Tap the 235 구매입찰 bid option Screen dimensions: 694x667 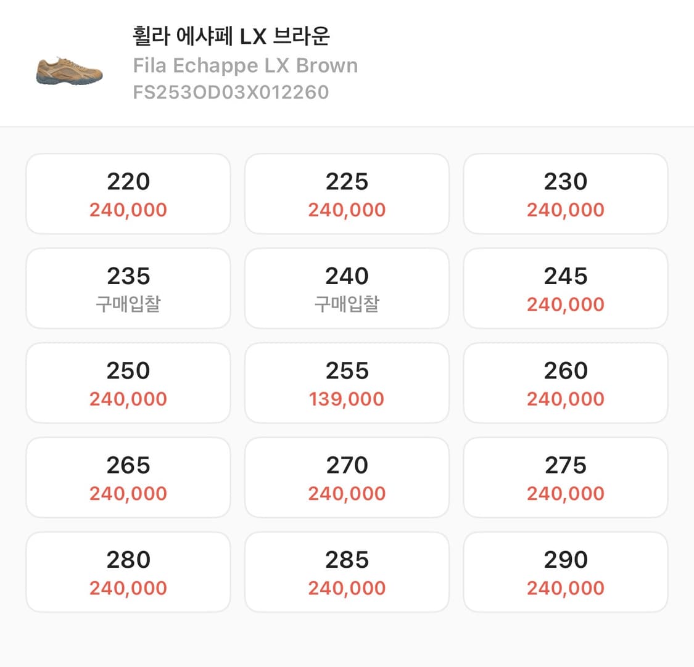click(x=128, y=288)
